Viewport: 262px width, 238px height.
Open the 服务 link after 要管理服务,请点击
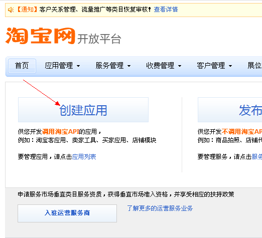[x=257, y=157]
